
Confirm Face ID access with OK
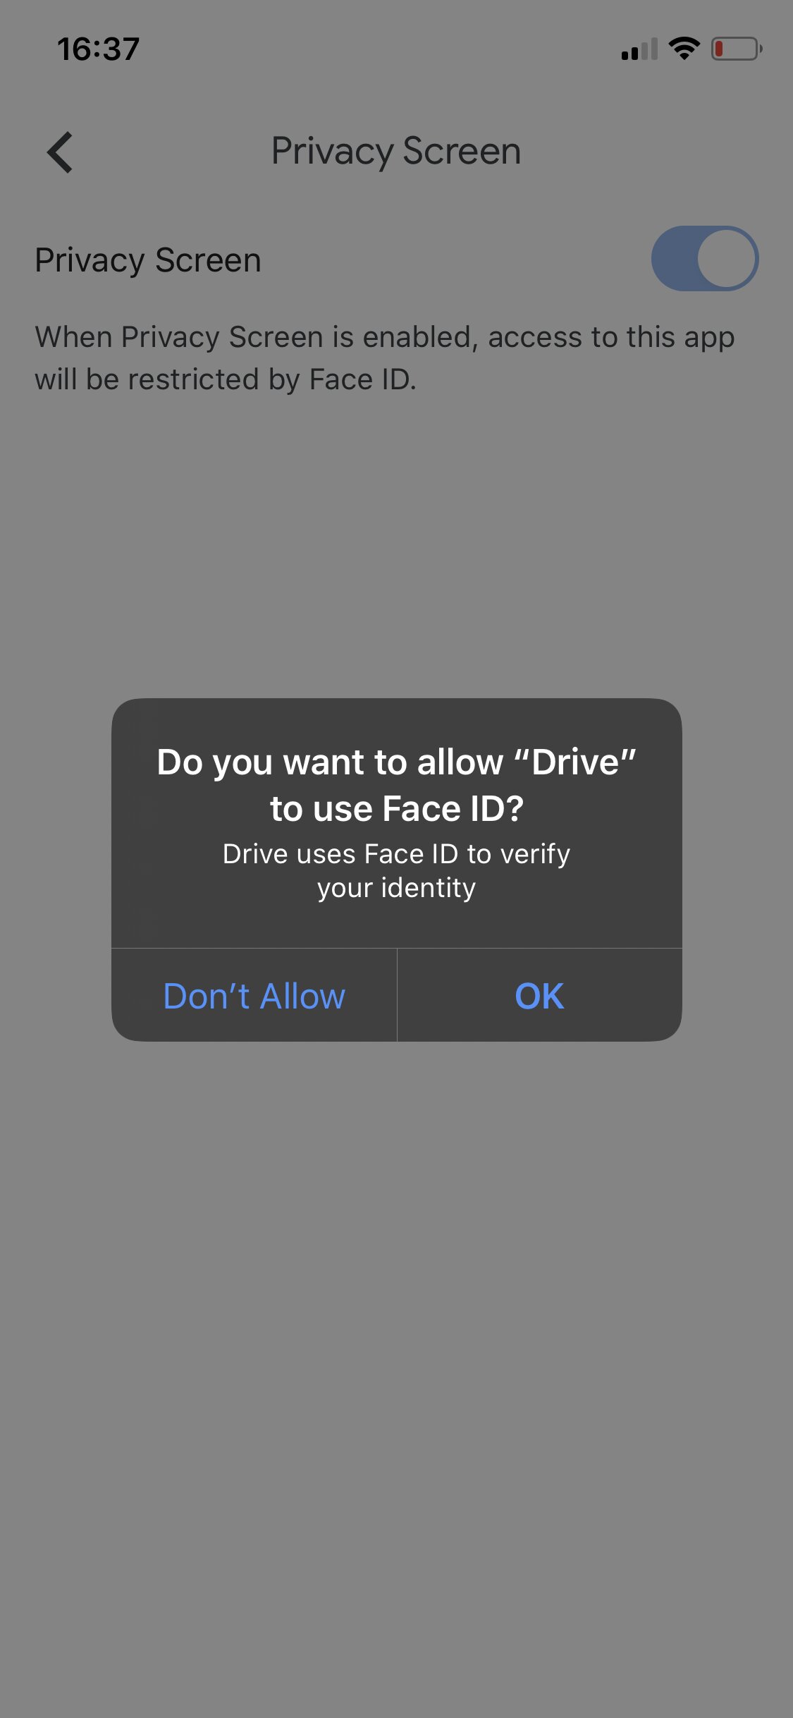tap(540, 995)
